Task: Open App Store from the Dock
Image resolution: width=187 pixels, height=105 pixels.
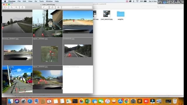Action: [120, 101]
